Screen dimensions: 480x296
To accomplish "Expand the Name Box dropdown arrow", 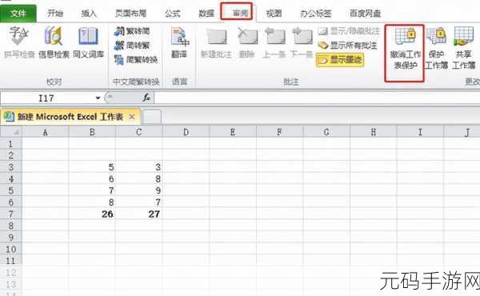I will (98, 98).
